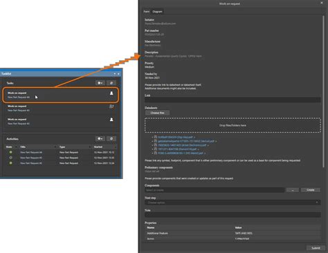Open the Verical datasheet PDF link
Viewport: 328px width, 253px height.
coord(186,141)
